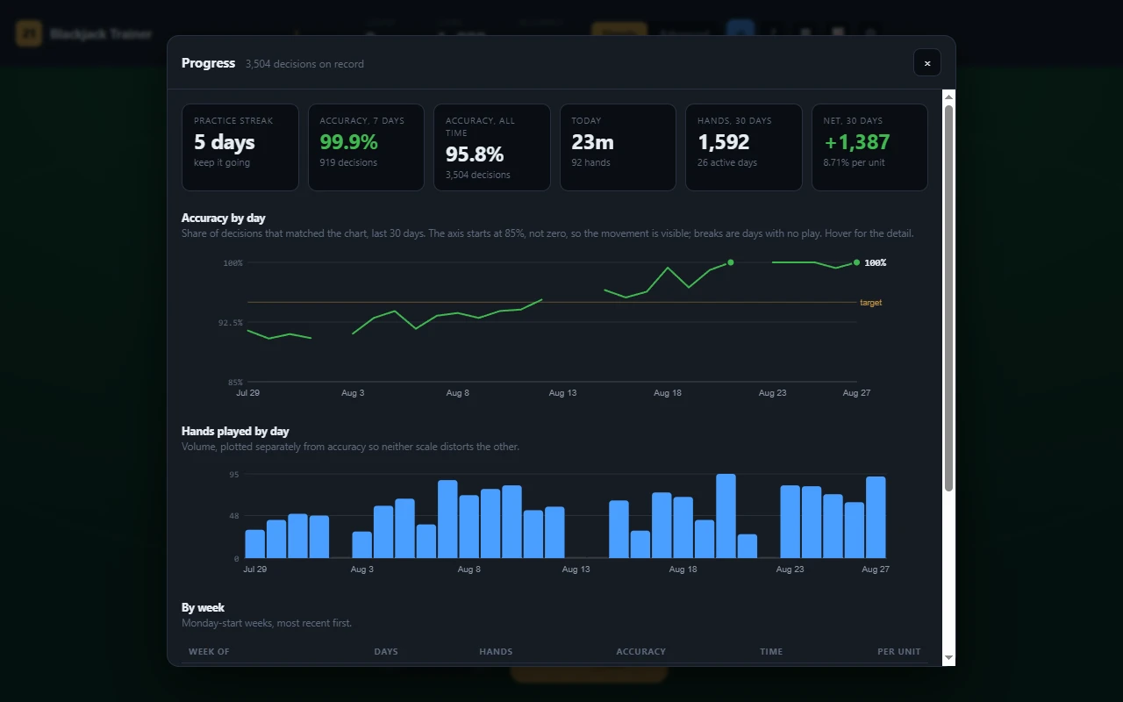Click the green end dot labeled 100% on accuracy chart
The image size is (1123, 702).
tap(856, 262)
